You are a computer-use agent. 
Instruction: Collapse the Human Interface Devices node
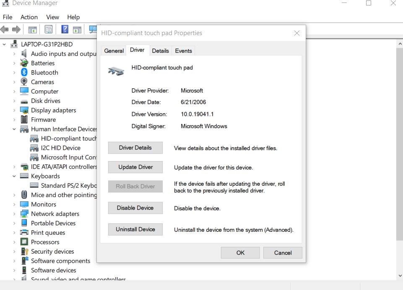pos(14,129)
